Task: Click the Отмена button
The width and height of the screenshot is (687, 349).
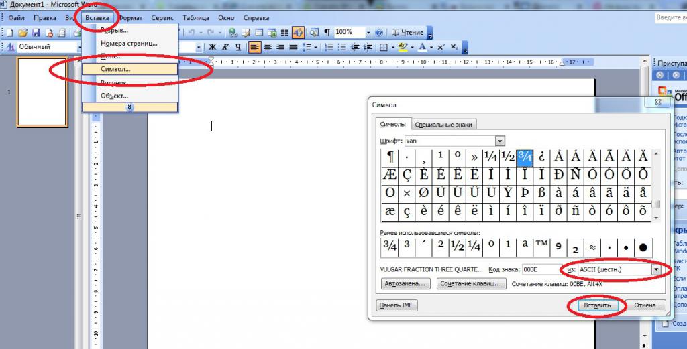Action: click(x=645, y=305)
